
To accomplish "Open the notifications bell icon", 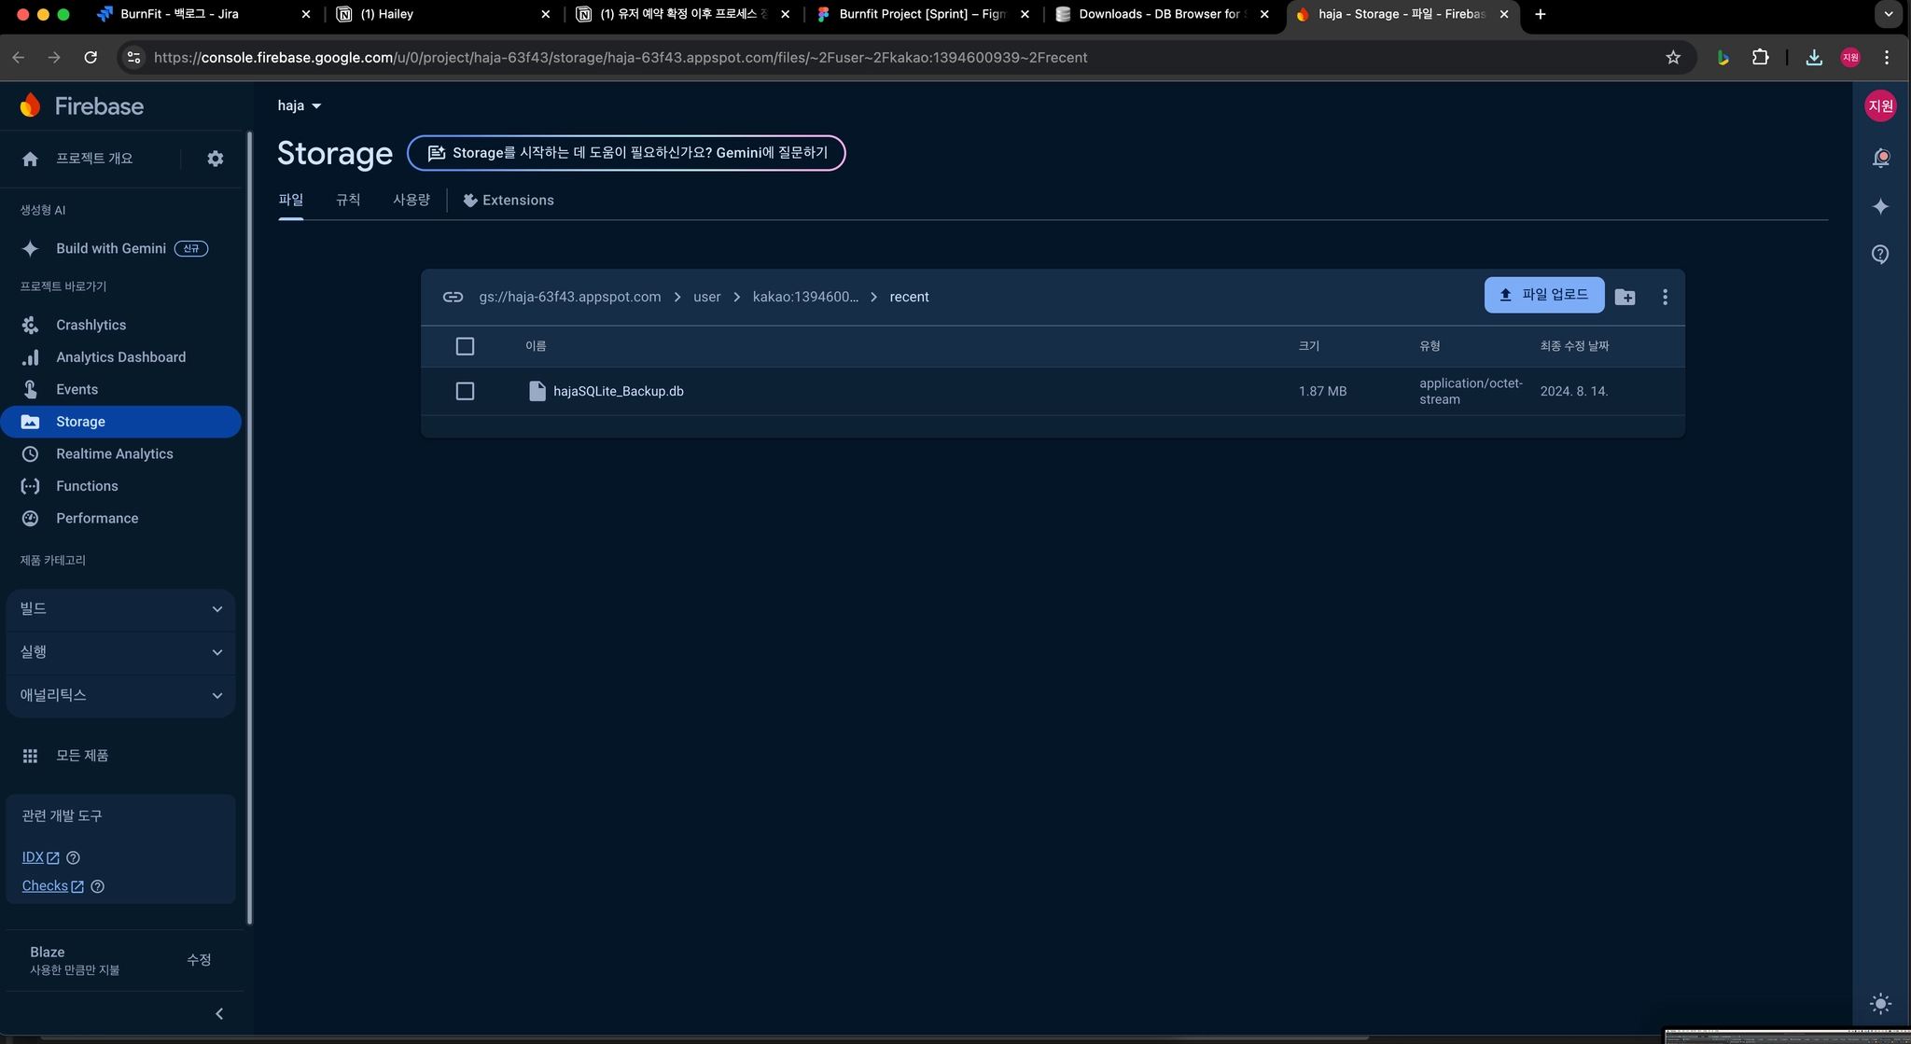I will click(x=1880, y=158).
